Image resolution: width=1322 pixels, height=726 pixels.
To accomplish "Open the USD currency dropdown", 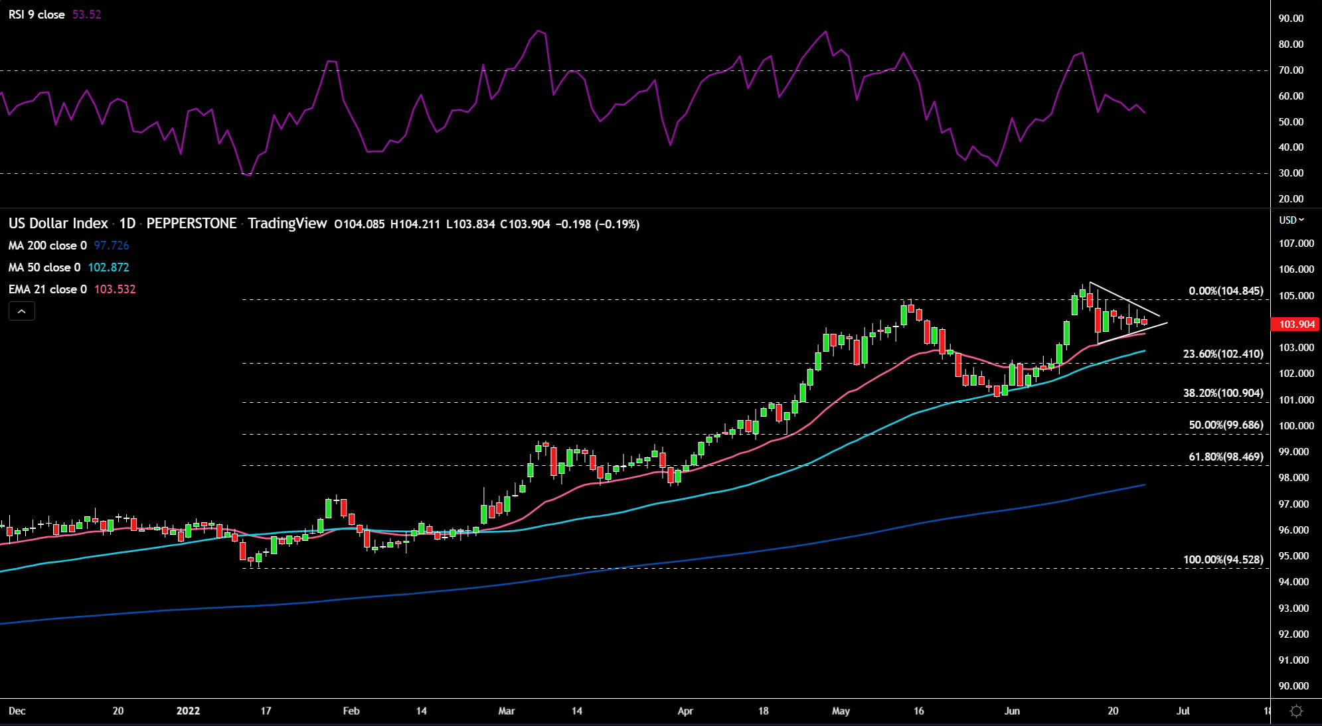I will 1291,220.
